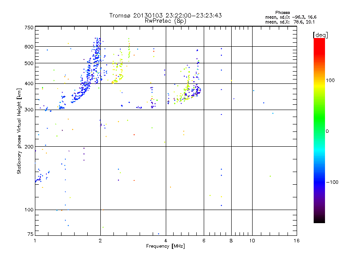Click the y-axis tick label '75'
349x262 pixels.
tap(31, 234)
